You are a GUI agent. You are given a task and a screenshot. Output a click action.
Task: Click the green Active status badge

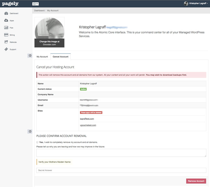(x=83, y=89)
